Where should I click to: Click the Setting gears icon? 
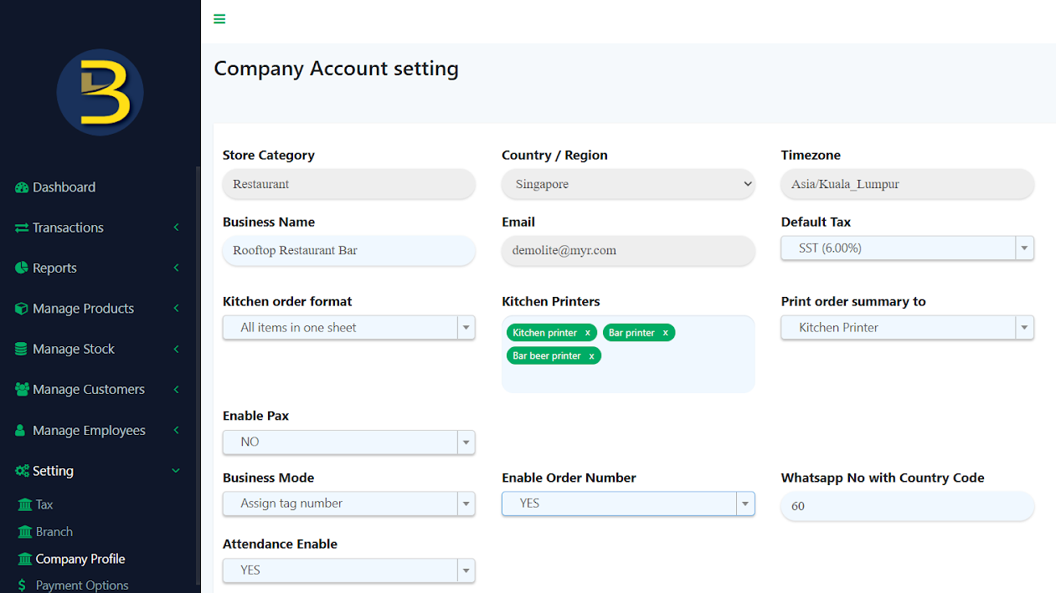(x=22, y=472)
